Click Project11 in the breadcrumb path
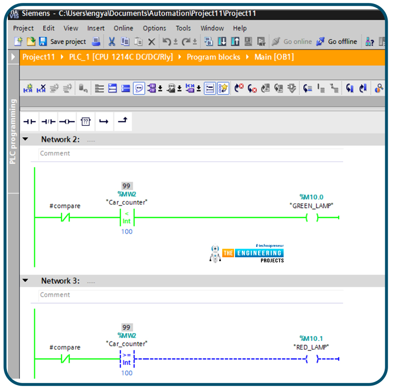 (39, 57)
